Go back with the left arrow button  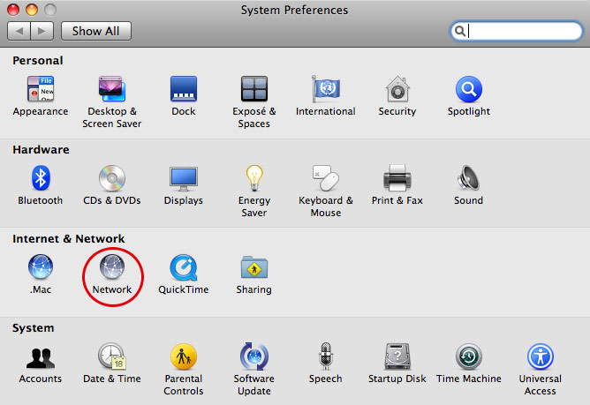(x=19, y=31)
